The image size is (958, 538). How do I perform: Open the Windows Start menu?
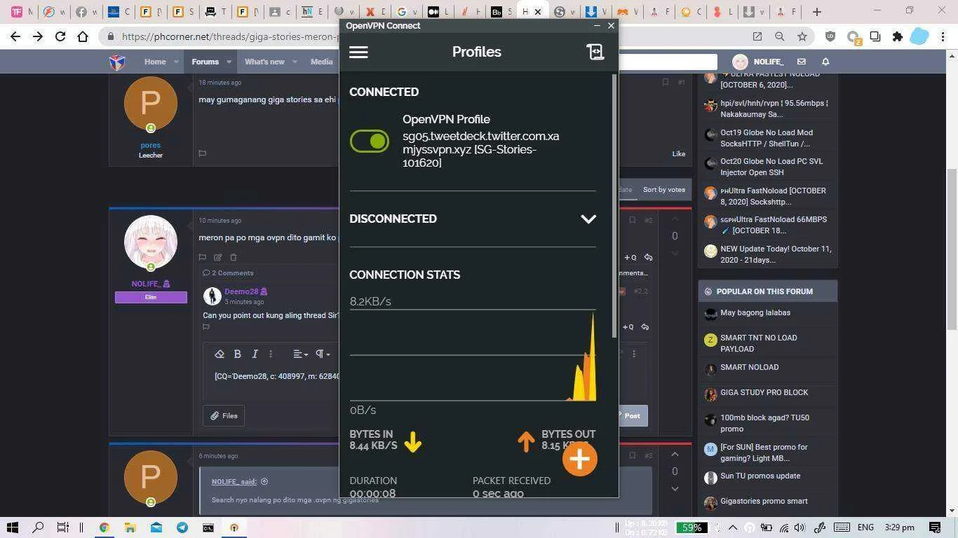point(13,527)
